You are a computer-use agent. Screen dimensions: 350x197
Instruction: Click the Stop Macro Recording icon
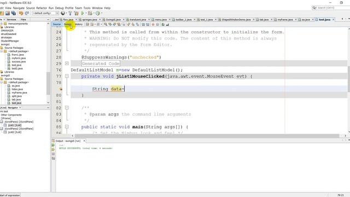coord(157,24)
